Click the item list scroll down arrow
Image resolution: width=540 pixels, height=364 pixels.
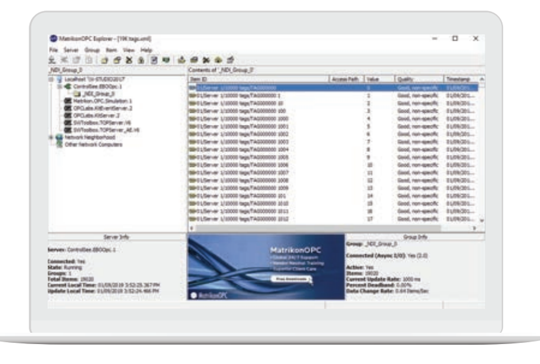(482, 220)
